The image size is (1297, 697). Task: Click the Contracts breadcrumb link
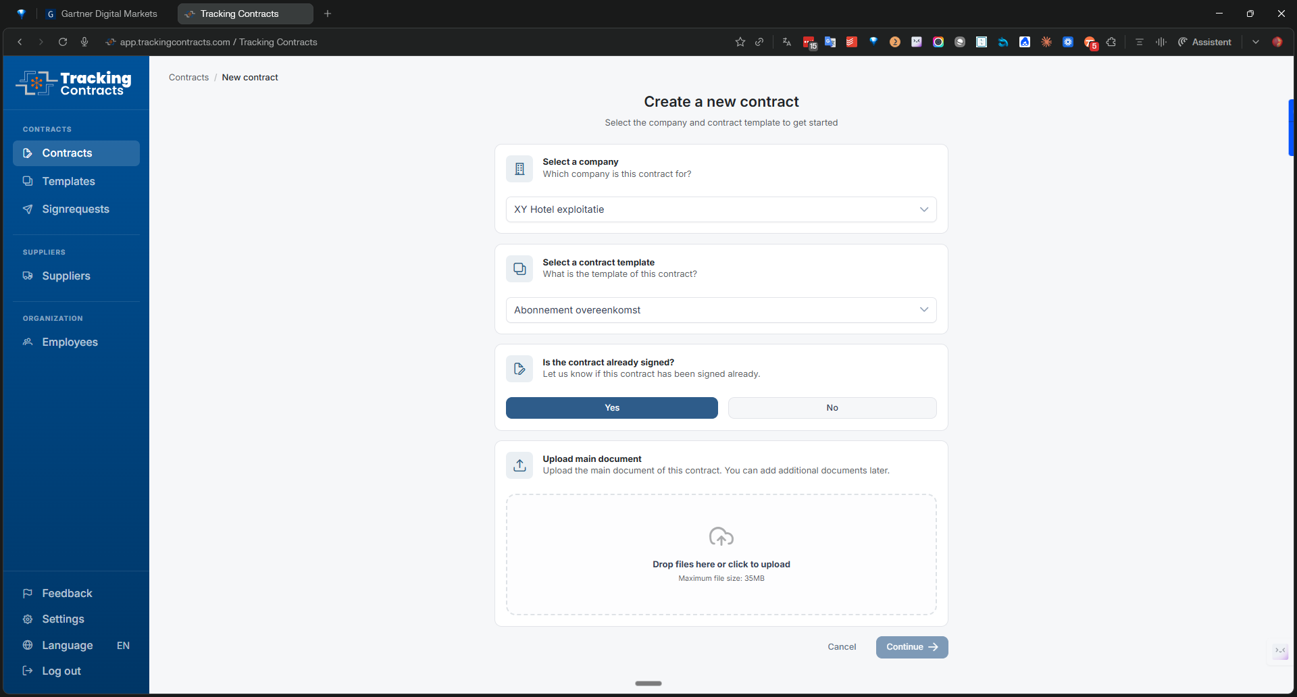point(188,78)
